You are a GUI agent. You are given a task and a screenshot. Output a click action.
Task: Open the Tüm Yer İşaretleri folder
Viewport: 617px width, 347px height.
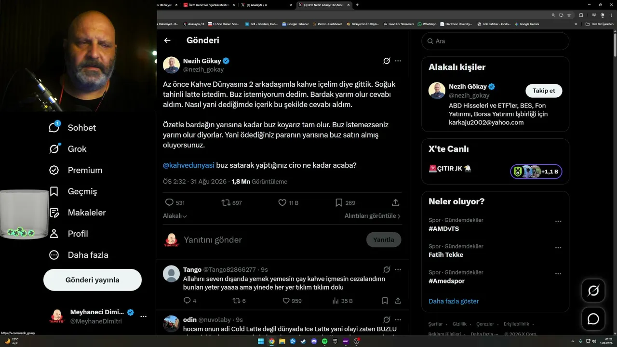pos(600,24)
